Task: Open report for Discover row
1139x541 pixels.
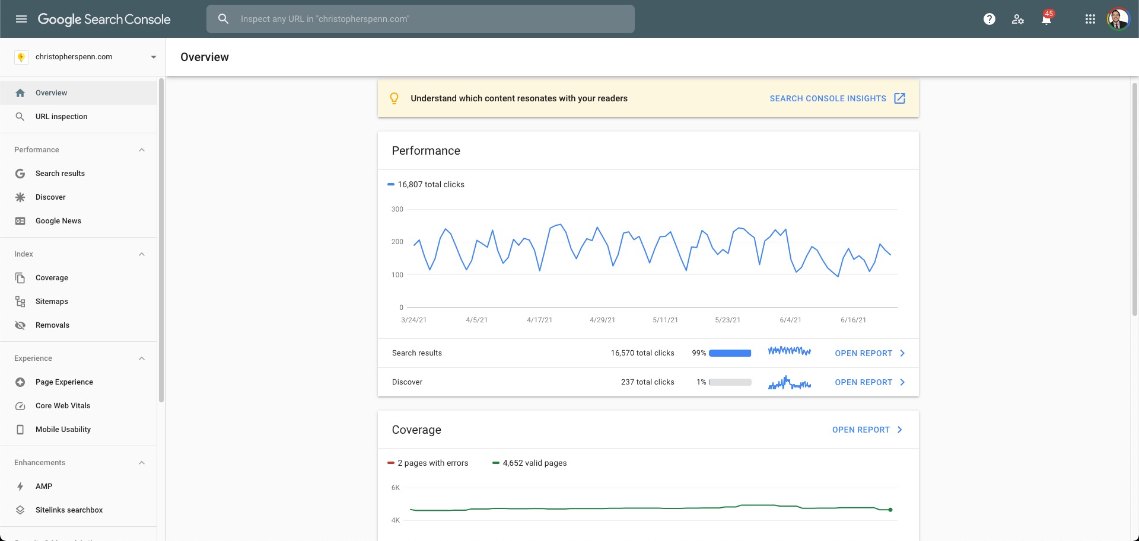Action: pyautogui.click(x=863, y=382)
